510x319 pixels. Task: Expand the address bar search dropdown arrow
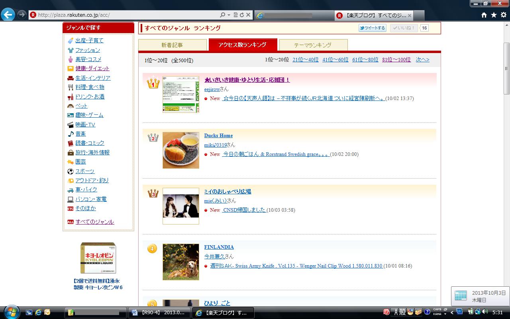229,15
